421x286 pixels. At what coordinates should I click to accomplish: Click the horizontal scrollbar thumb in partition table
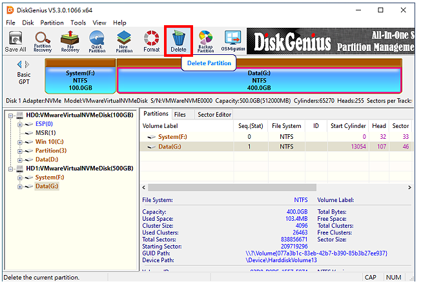point(232,187)
